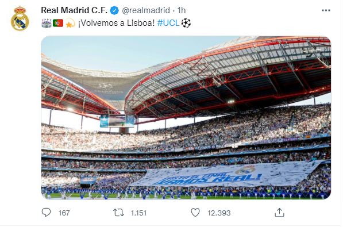343x227 pixels.
Task: Click the Real Madrid C.F. display name
Action: [x=74, y=10]
